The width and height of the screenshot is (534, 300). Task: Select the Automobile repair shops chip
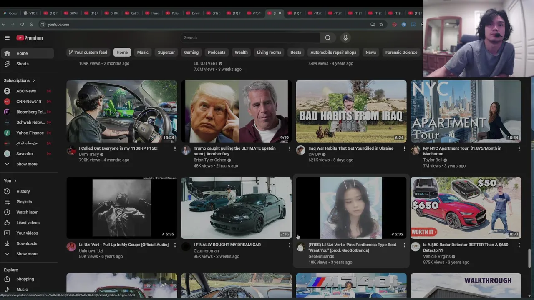click(333, 52)
